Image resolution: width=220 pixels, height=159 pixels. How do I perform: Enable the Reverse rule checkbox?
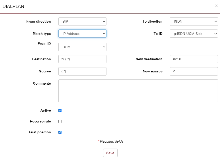tap(60, 122)
